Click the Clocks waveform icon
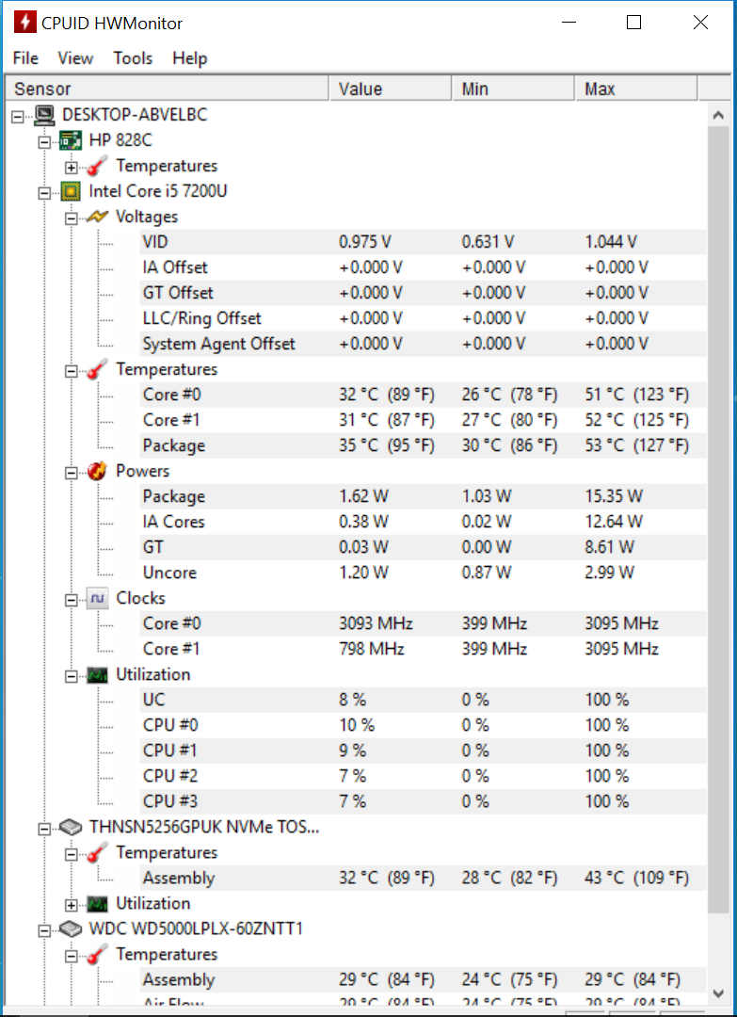This screenshot has width=737, height=1017. [97, 599]
